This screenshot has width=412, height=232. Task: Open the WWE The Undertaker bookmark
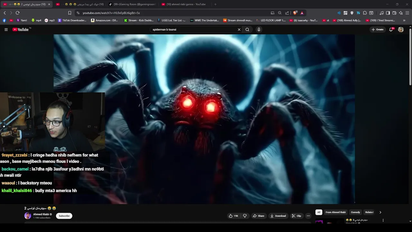(204, 20)
